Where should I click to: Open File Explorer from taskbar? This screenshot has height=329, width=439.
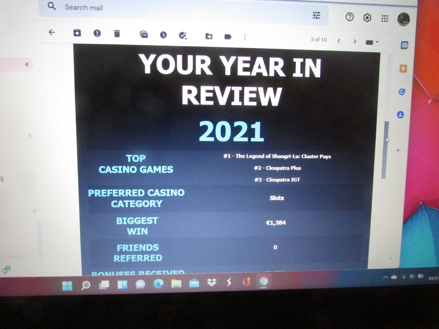(176, 284)
